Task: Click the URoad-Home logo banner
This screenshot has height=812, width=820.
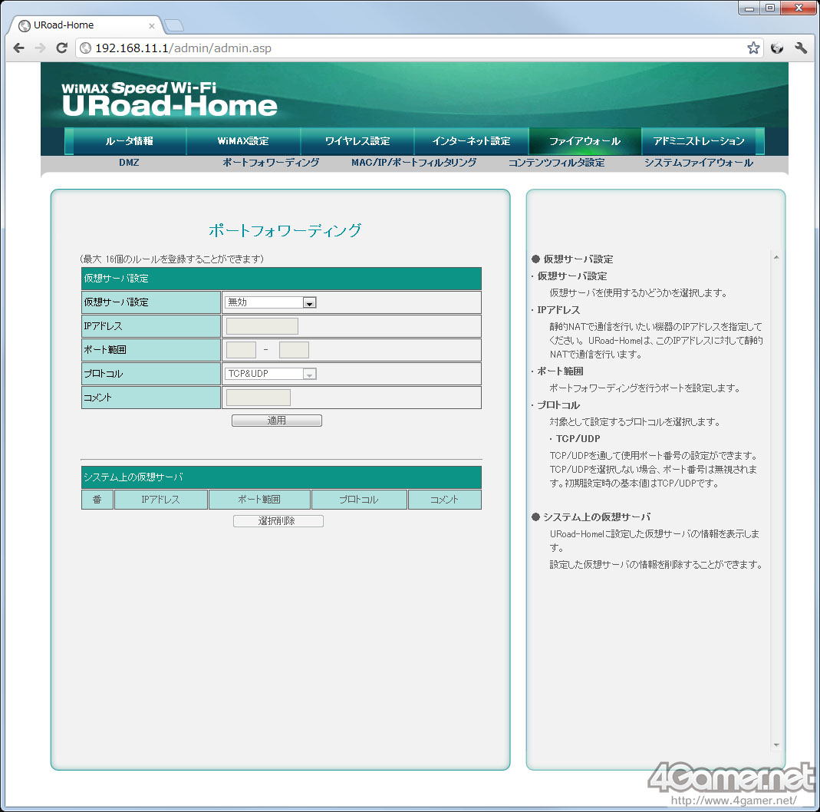Action: coord(170,99)
